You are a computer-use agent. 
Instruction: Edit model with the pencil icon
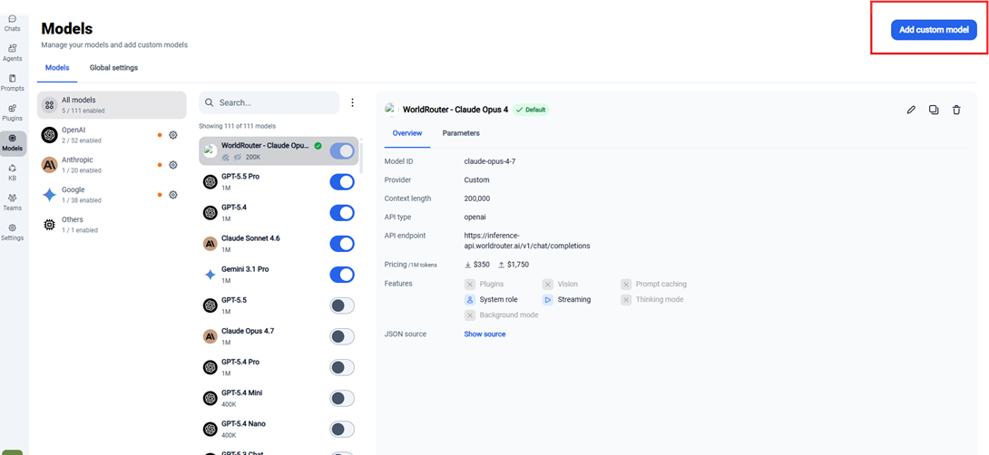pyautogui.click(x=911, y=110)
